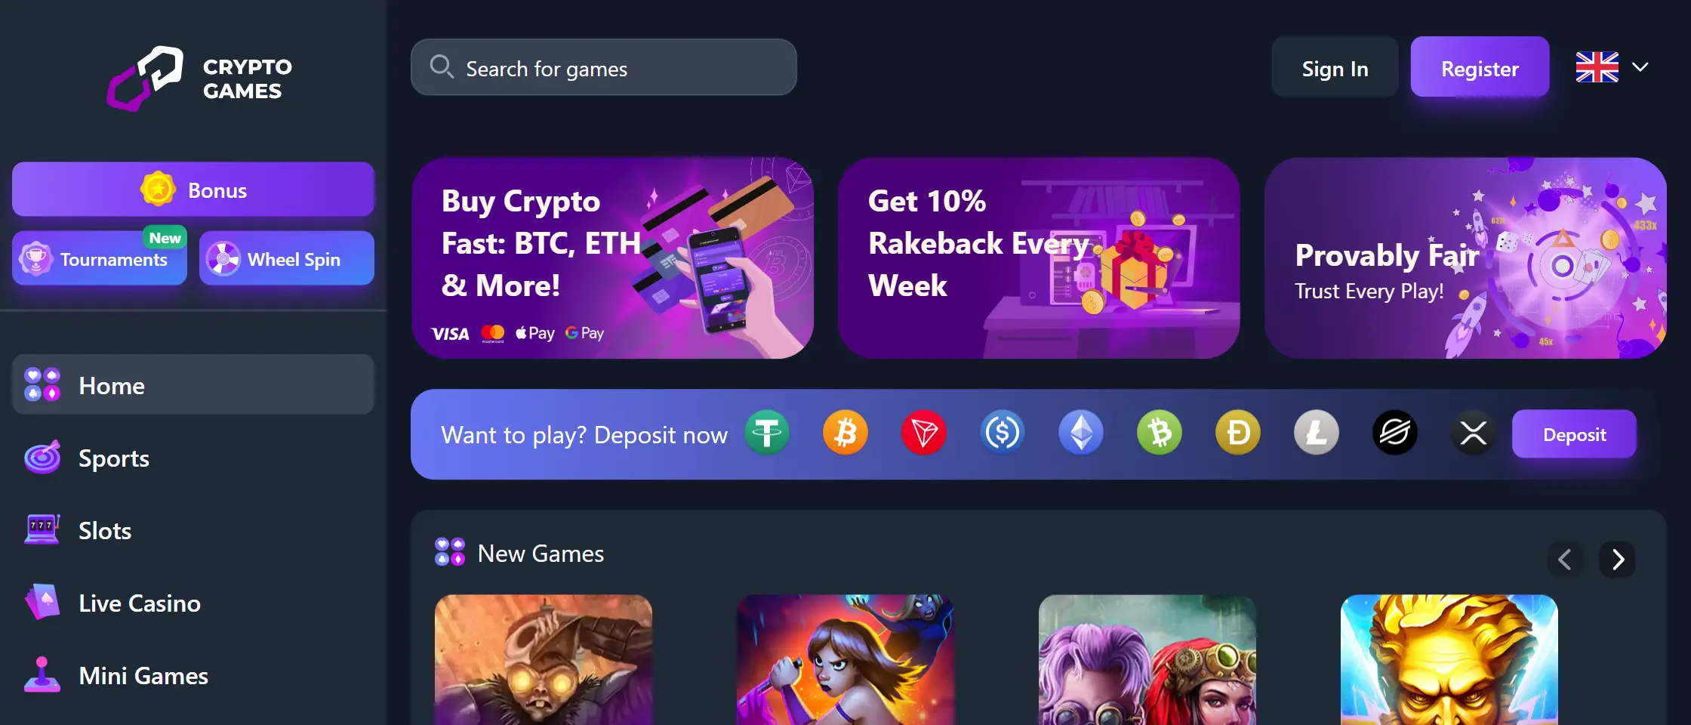Focus the Search for games field
The width and height of the screenshot is (1691, 725).
coord(604,67)
